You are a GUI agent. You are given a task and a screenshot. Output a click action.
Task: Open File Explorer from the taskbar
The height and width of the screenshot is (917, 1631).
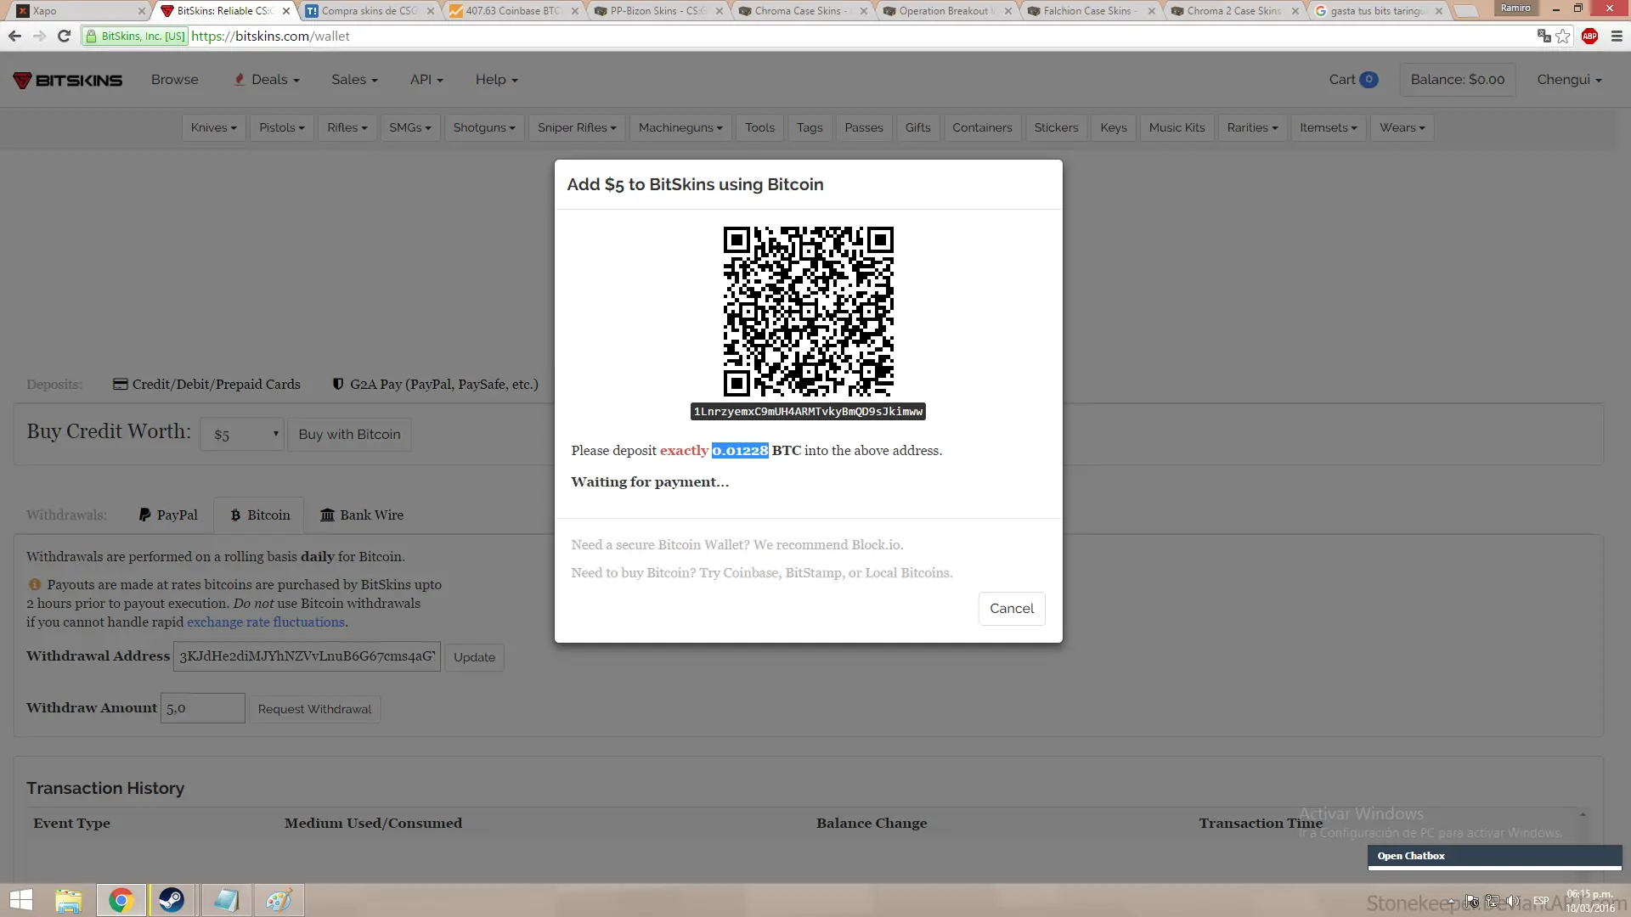coord(69,900)
